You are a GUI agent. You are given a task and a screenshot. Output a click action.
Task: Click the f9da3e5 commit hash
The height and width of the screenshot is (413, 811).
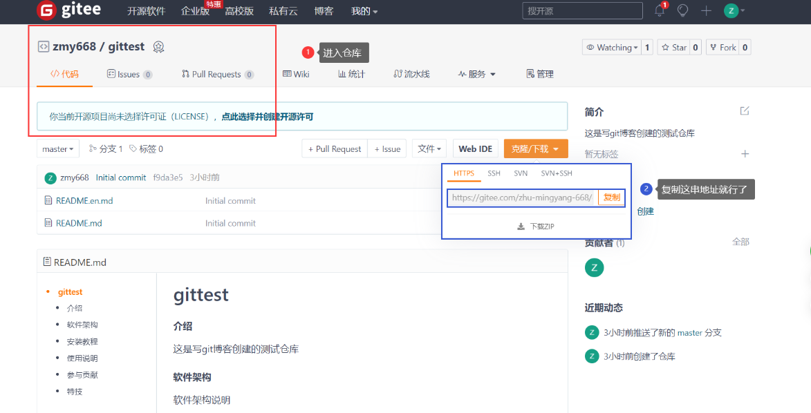point(168,177)
